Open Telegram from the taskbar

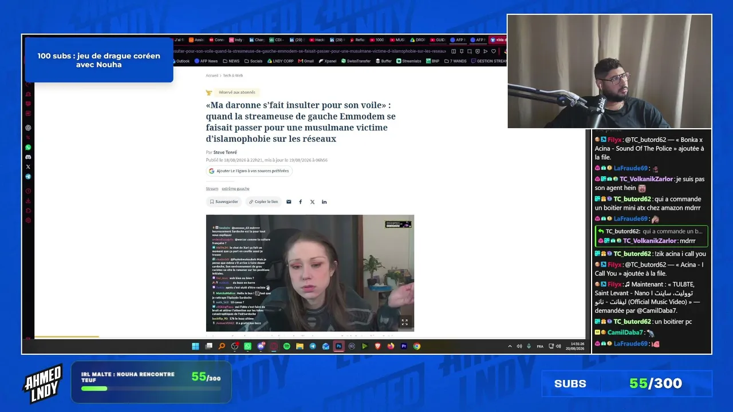coord(313,346)
